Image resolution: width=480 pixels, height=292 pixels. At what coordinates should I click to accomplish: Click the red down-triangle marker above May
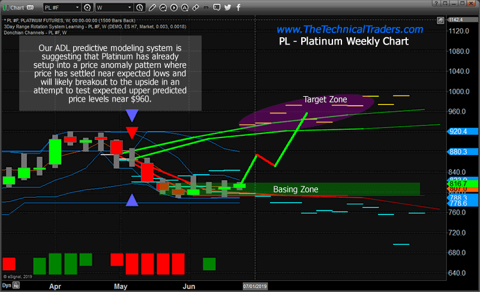pos(132,133)
